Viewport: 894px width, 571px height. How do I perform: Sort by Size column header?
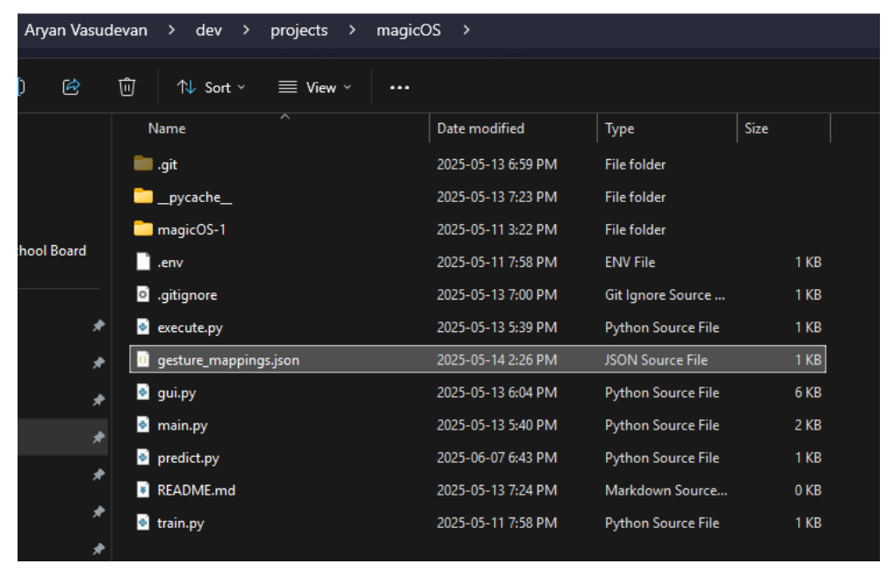coord(756,128)
